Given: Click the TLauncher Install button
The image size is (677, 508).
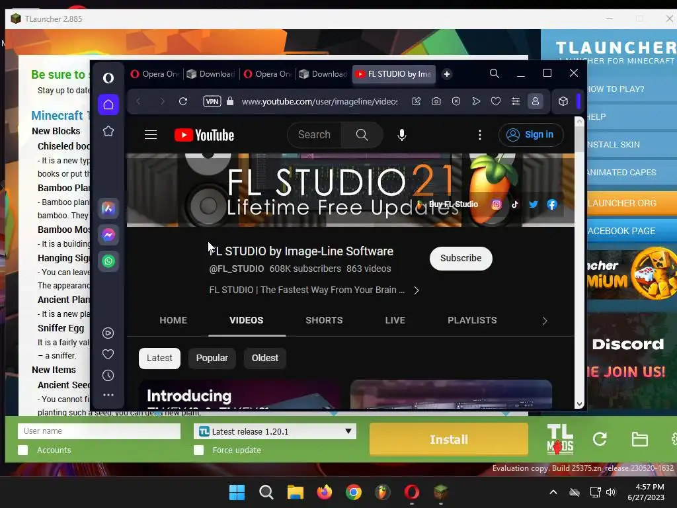Looking at the screenshot, I should coord(449,439).
